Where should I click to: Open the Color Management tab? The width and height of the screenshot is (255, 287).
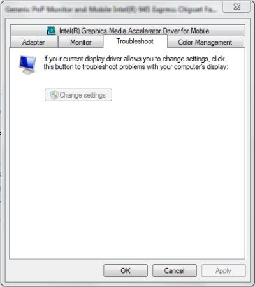[205, 42]
